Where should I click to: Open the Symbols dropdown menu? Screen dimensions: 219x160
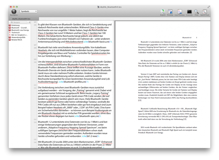coord(28,11)
